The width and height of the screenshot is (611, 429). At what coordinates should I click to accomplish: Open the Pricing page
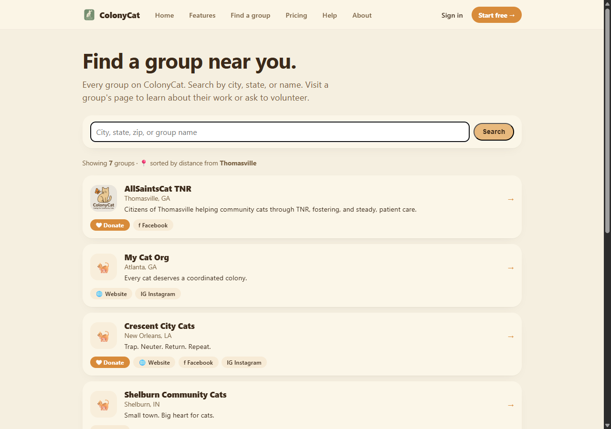point(296,15)
